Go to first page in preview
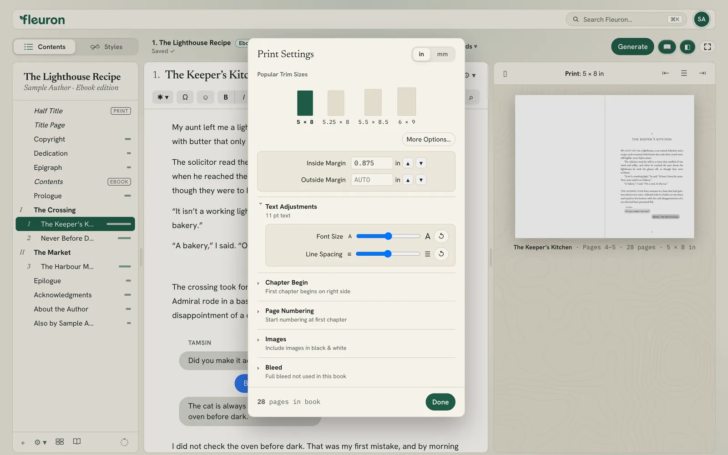Screen dimensions: 728x455 point(665,73)
